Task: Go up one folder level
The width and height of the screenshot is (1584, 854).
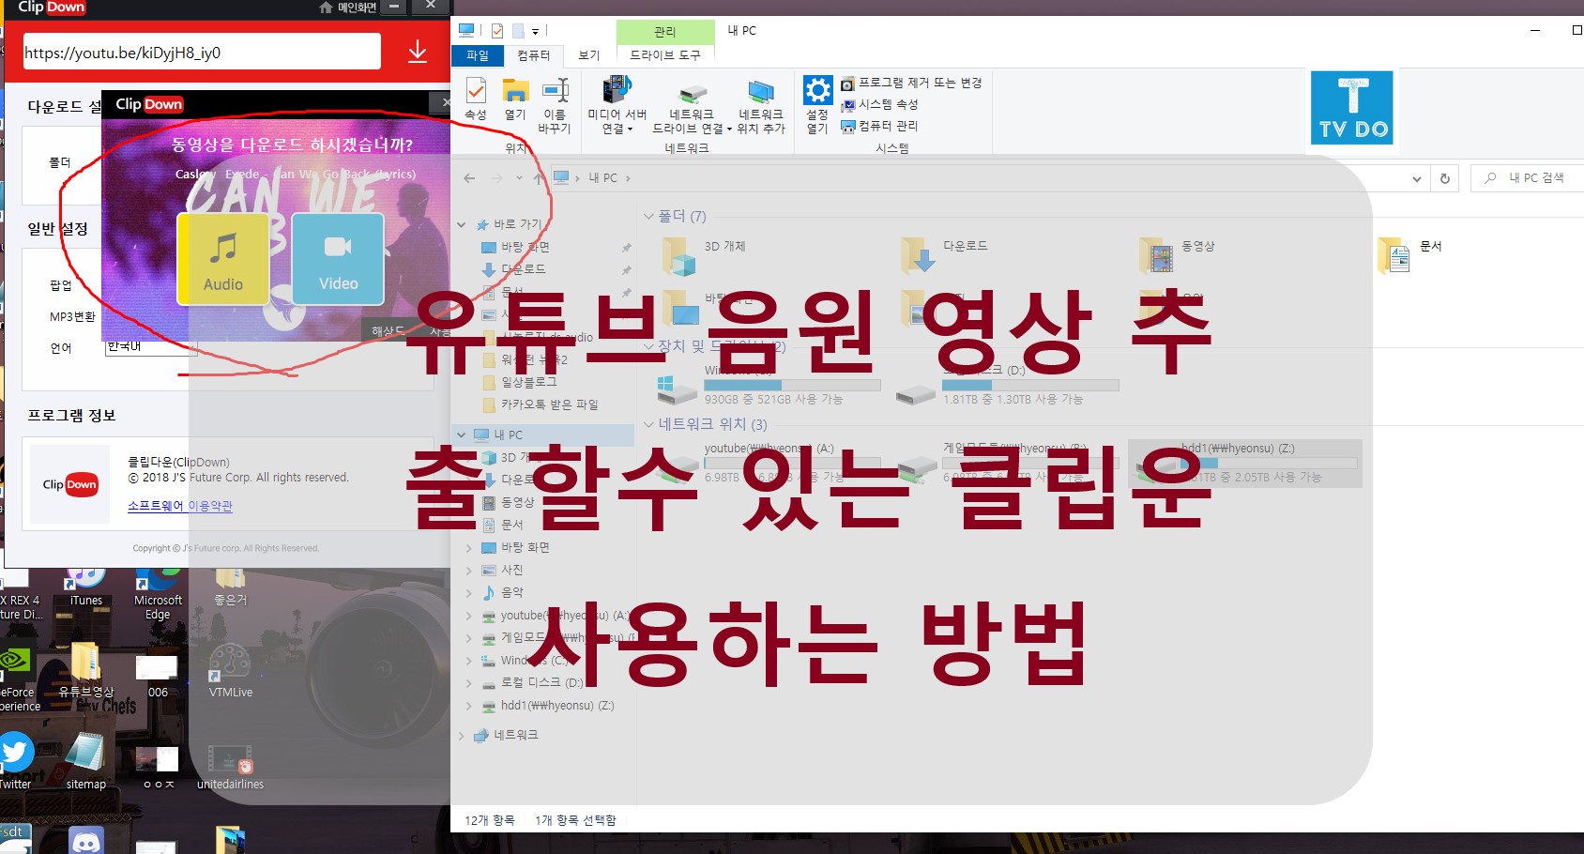Action: pos(538,178)
